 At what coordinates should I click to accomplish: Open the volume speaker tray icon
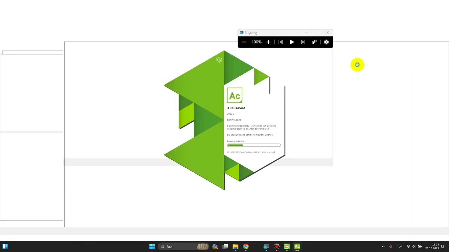click(414, 246)
